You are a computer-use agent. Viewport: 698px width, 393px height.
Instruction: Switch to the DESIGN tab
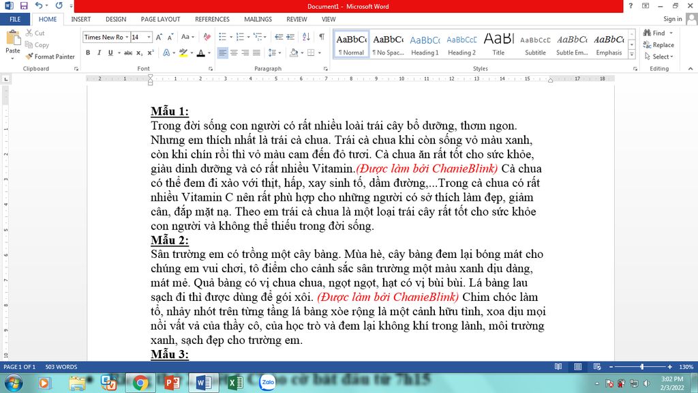[x=116, y=19]
